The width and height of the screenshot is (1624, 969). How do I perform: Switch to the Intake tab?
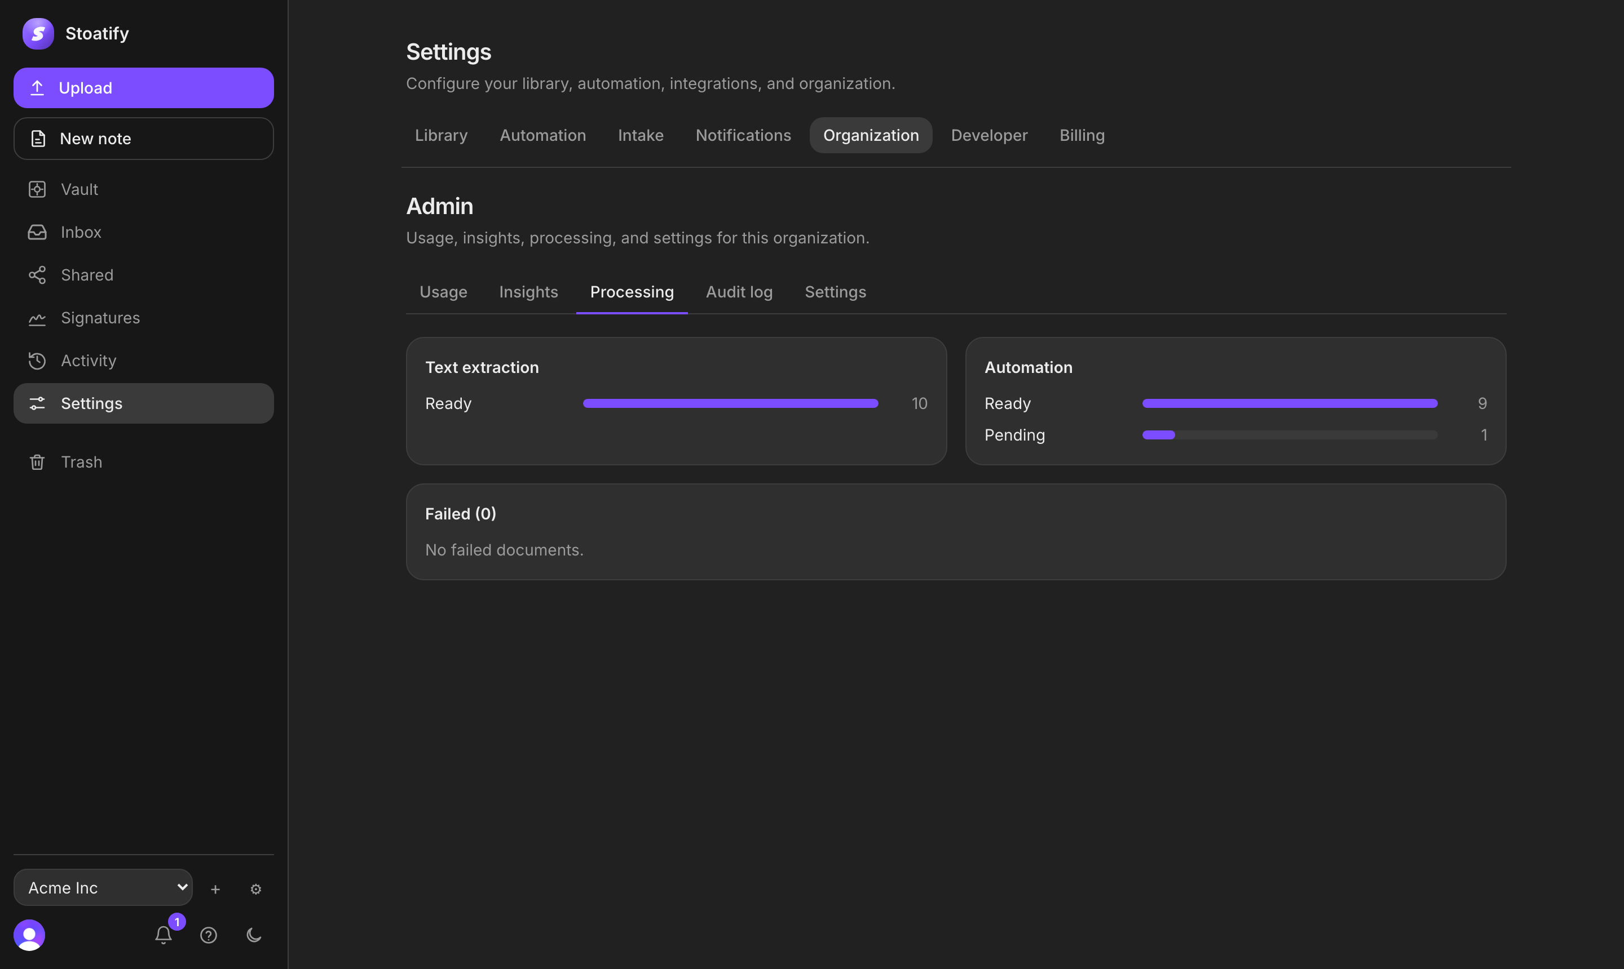(641, 135)
